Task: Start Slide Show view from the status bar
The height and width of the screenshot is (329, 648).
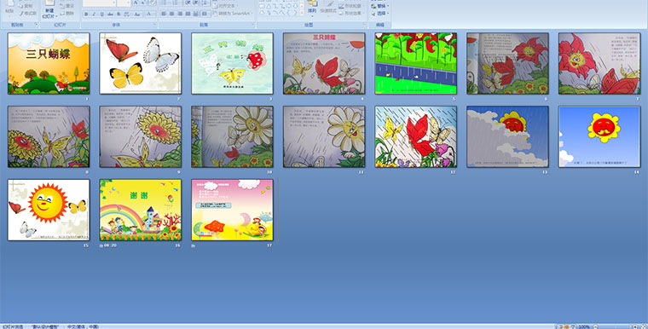Action: tap(573, 327)
